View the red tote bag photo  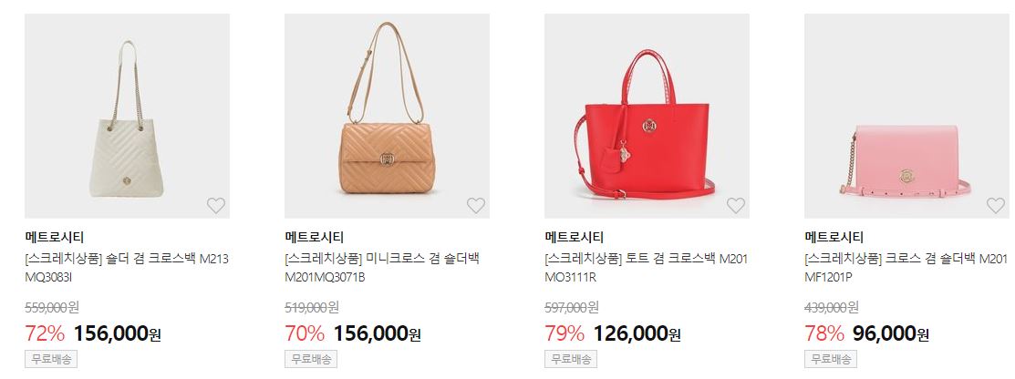point(647,116)
